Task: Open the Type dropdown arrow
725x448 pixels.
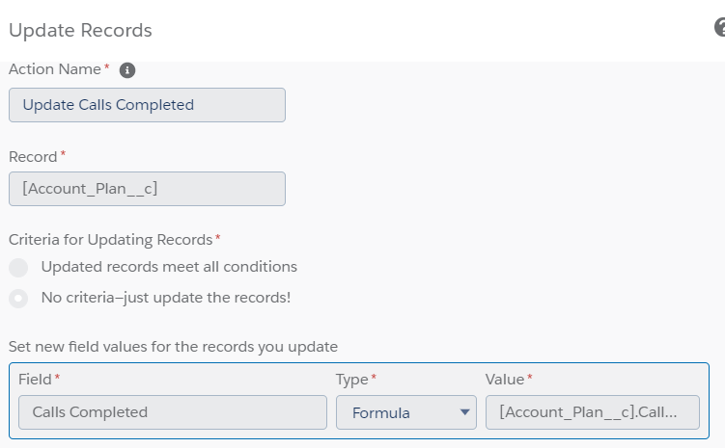Action: tap(466, 412)
